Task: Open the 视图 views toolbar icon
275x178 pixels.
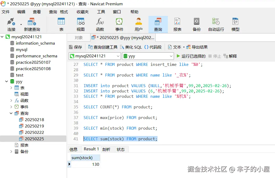Action: click(81, 24)
